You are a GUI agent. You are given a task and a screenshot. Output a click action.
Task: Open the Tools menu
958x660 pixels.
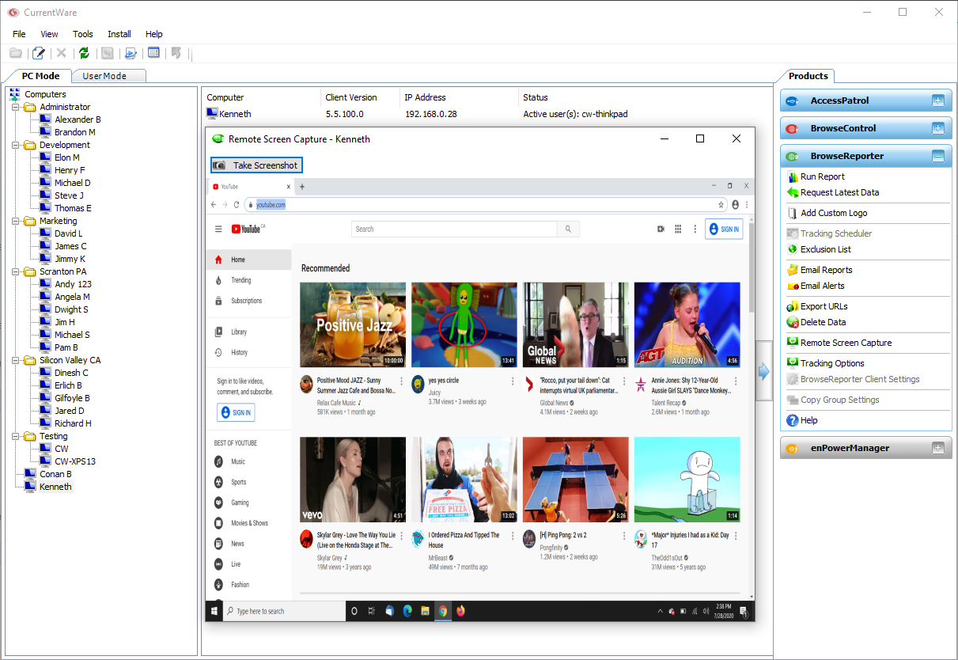coord(83,34)
